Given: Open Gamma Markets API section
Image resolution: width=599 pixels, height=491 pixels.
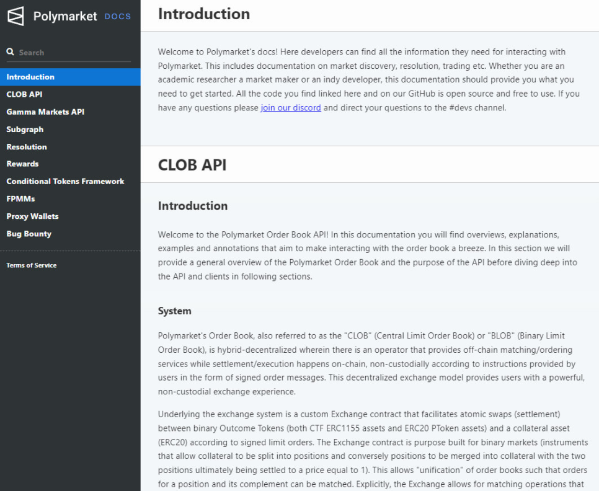Looking at the screenshot, I should pos(70,112).
